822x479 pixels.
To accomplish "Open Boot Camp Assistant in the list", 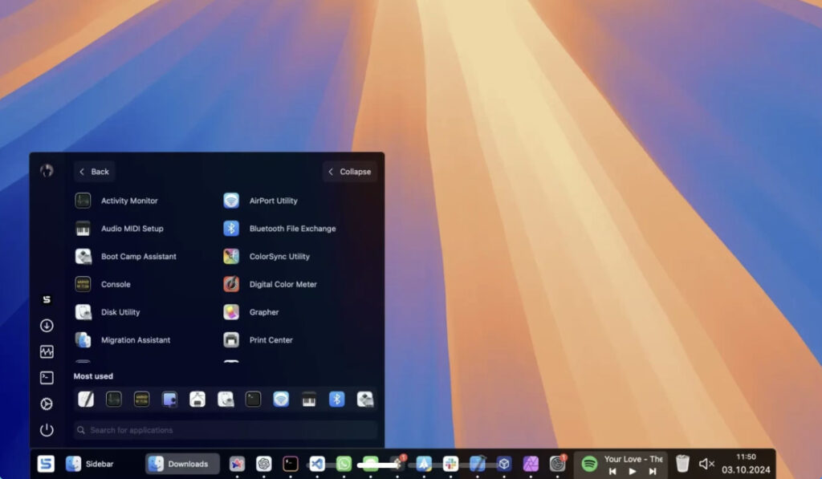I will pos(125,256).
